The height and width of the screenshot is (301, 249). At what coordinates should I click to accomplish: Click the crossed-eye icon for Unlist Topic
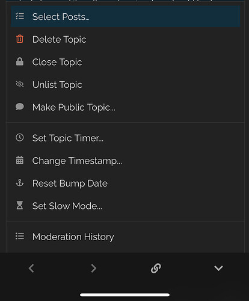click(20, 84)
